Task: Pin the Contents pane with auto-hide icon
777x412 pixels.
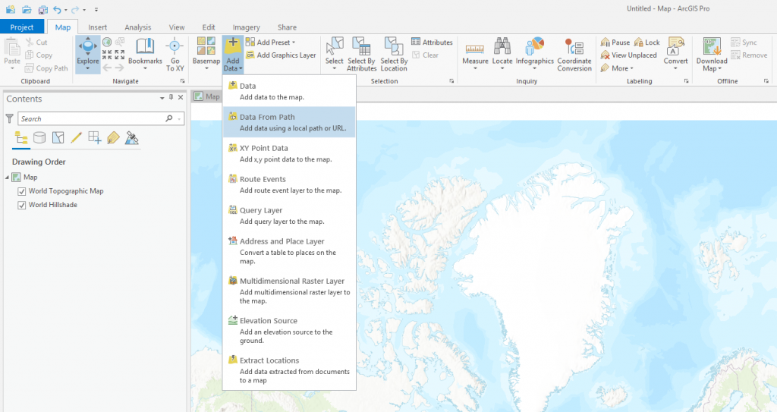Action: pyautogui.click(x=171, y=98)
